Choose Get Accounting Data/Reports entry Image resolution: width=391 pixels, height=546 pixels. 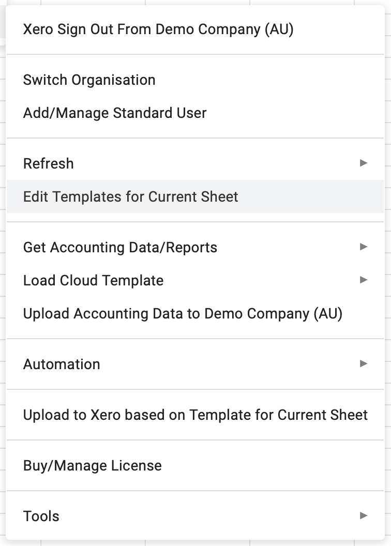[195, 247]
